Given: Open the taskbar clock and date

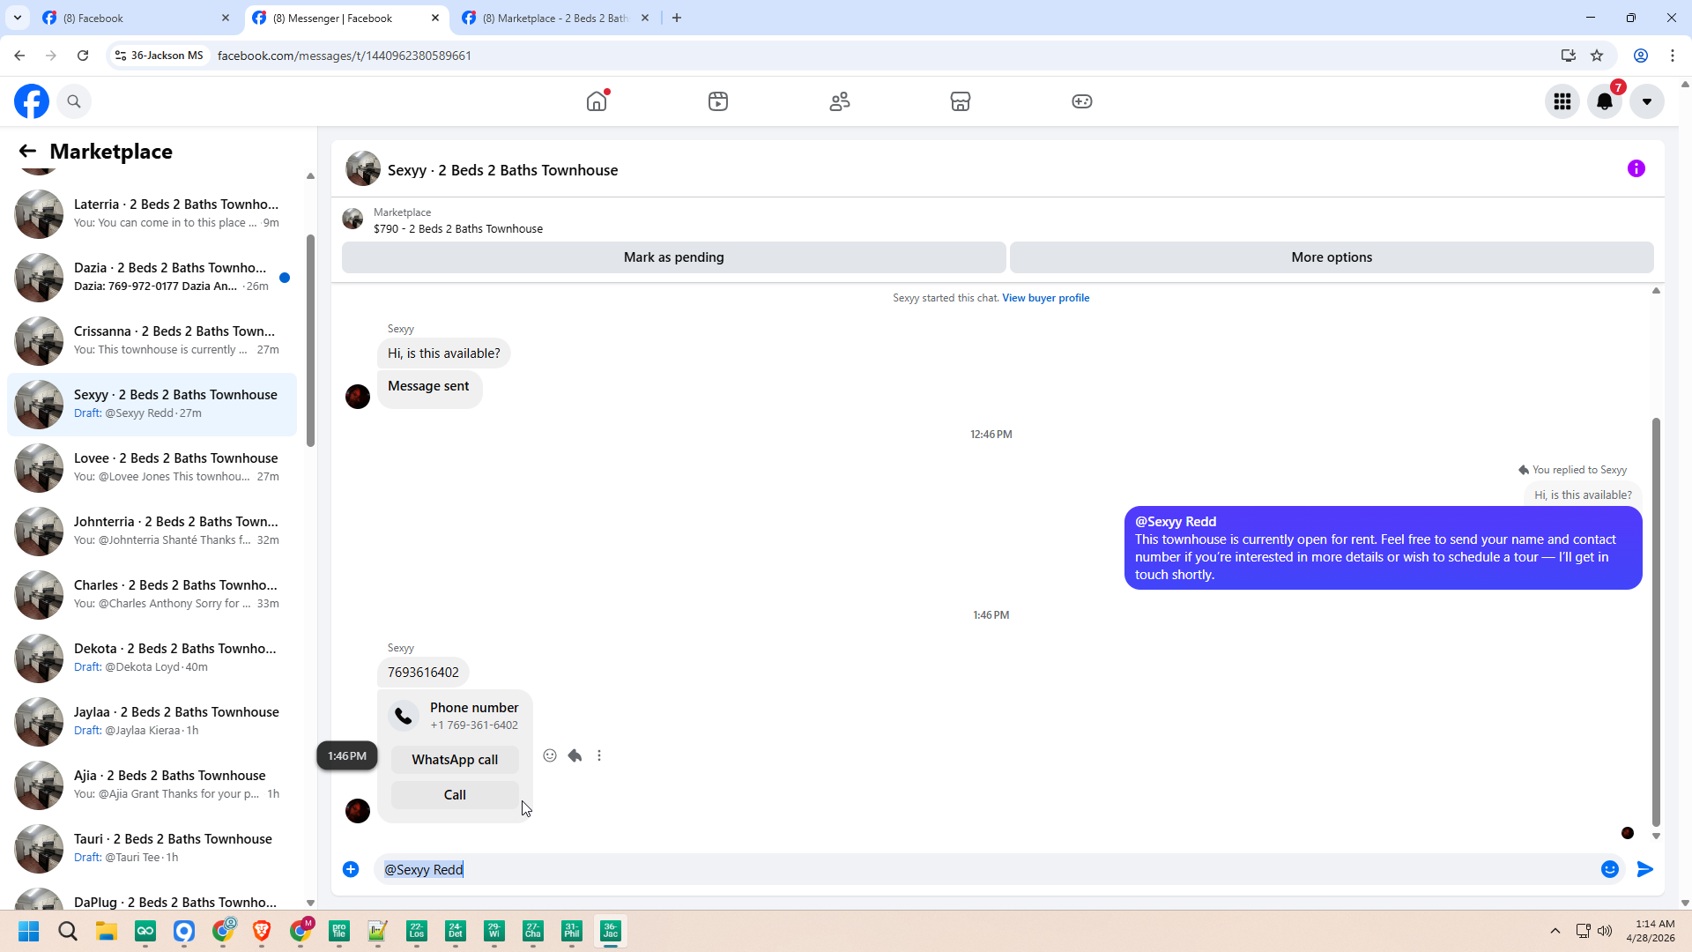Looking at the screenshot, I should [x=1651, y=931].
